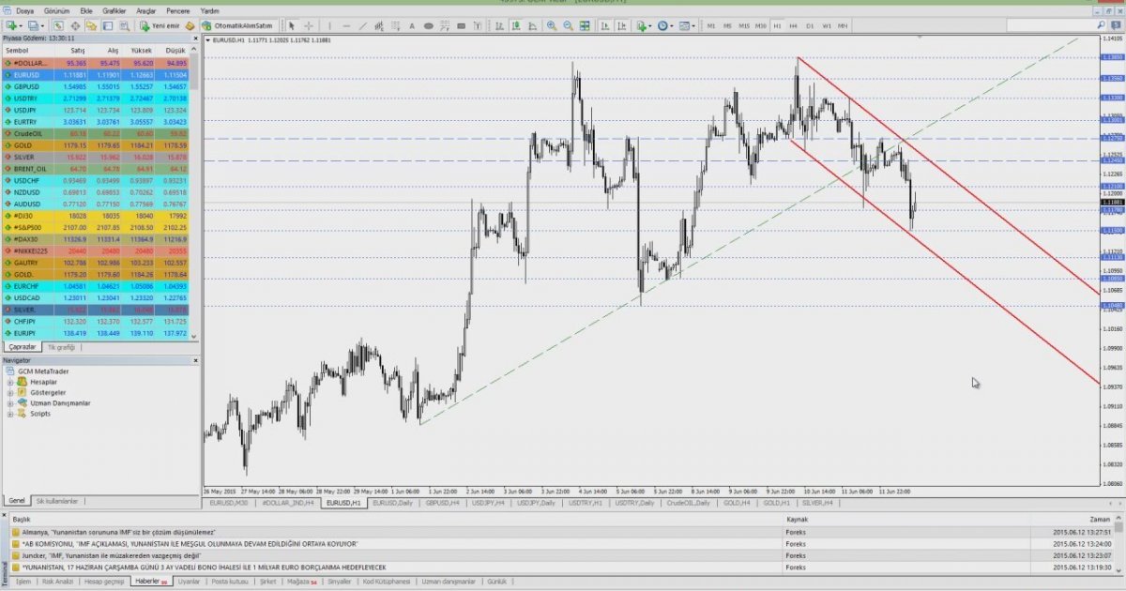The image size is (1126, 591).
Task: Set timeframe to H1
Action: point(777,25)
